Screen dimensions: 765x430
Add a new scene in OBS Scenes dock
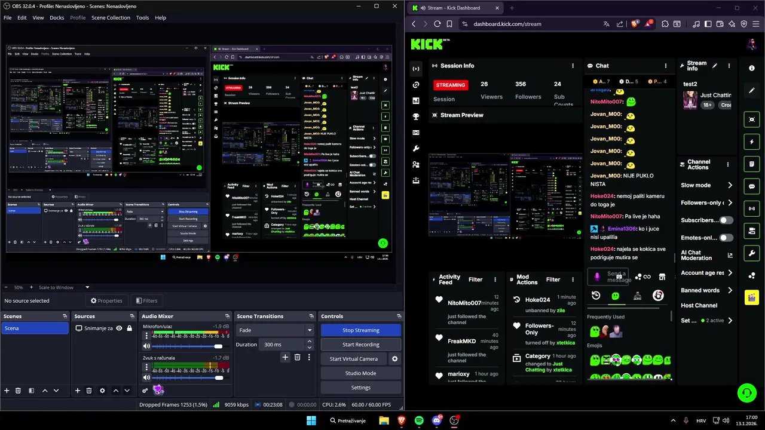pos(7,391)
